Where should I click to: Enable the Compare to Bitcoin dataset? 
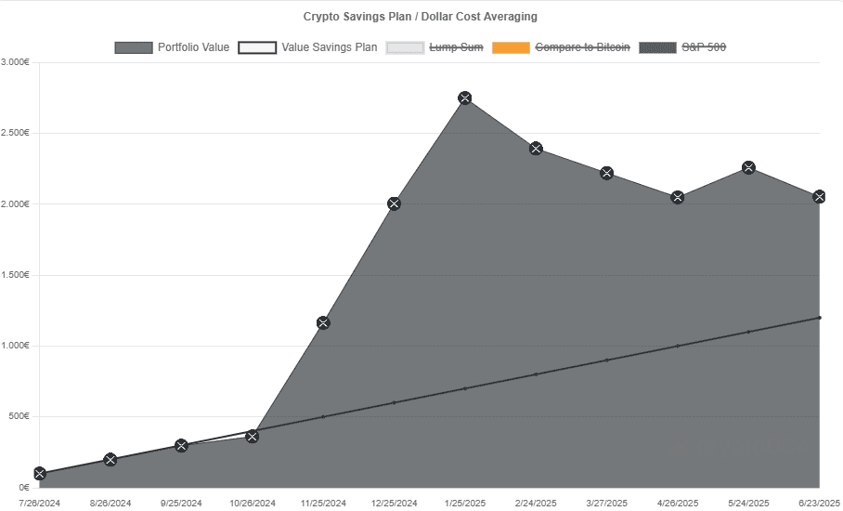(x=561, y=47)
